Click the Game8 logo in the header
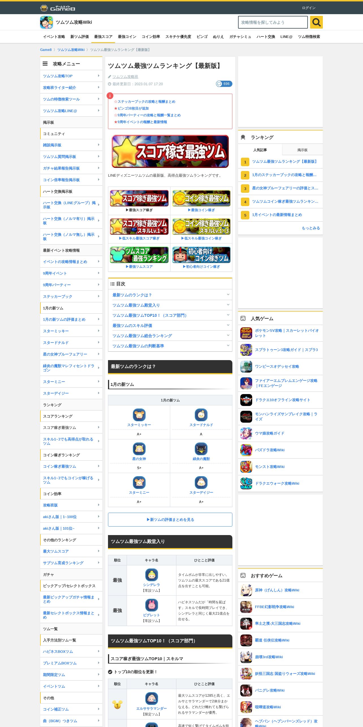 click(x=58, y=8)
